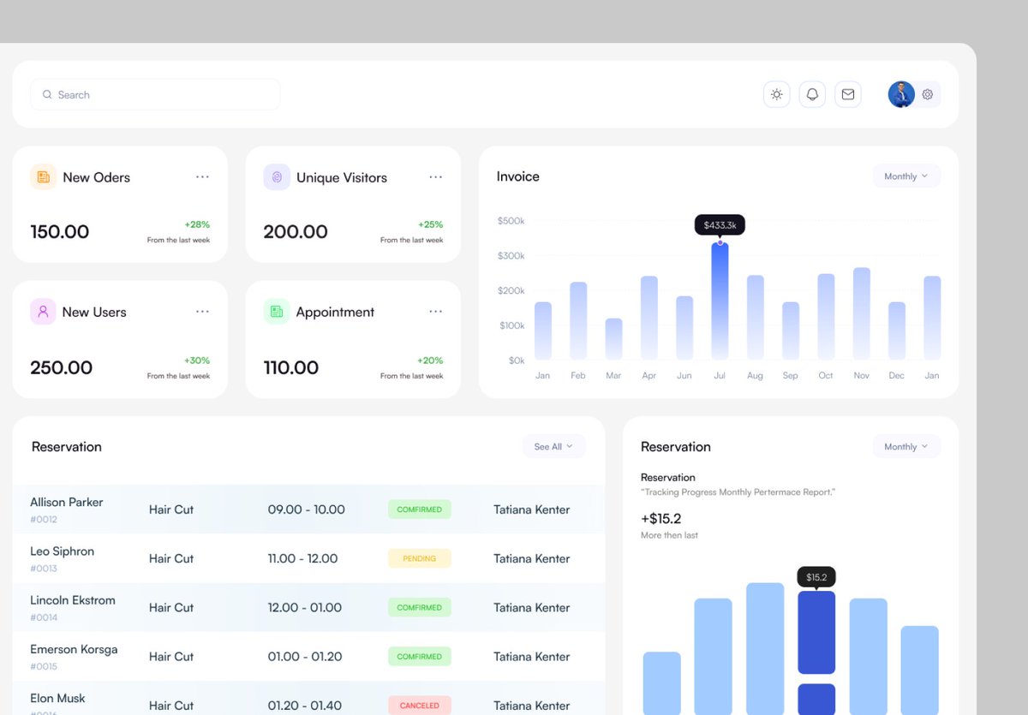Click the 110.00 Appointment value
The width and height of the screenshot is (1028, 715).
(x=291, y=367)
